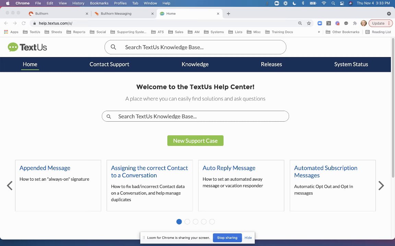Viewport: 395px width, 246px height.
Task: Open the Chrome profile avatar
Action: (363, 23)
